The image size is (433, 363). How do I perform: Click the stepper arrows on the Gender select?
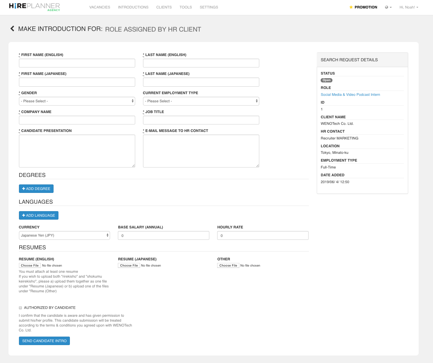tap(132, 101)
